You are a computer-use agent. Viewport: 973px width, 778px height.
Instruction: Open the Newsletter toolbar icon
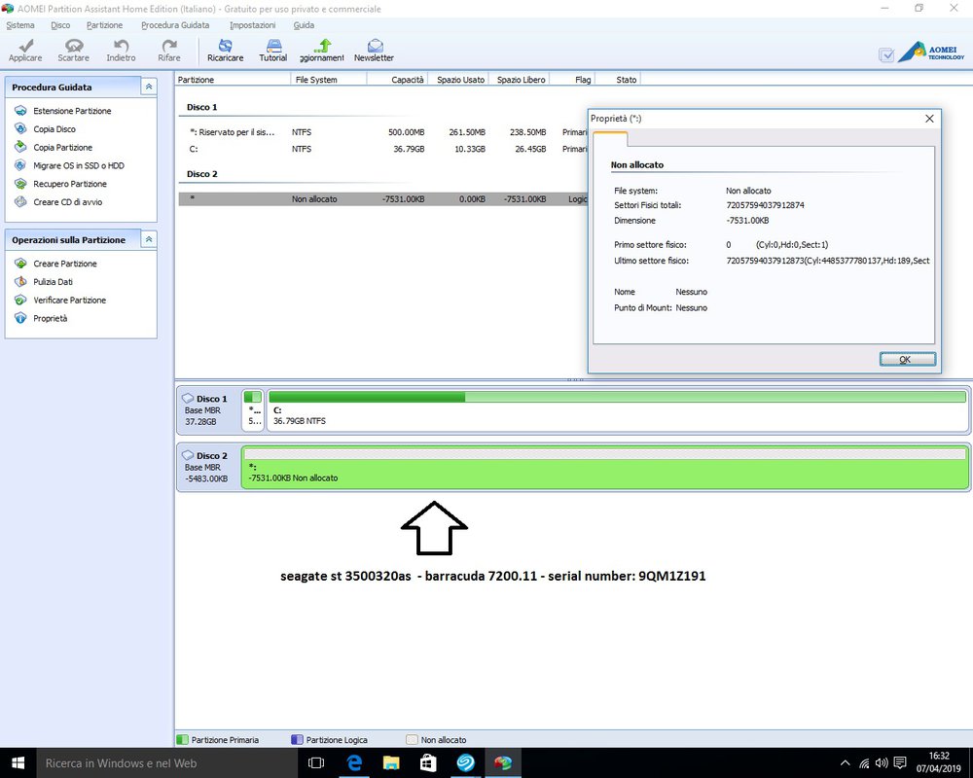click(x=374, y=46)
